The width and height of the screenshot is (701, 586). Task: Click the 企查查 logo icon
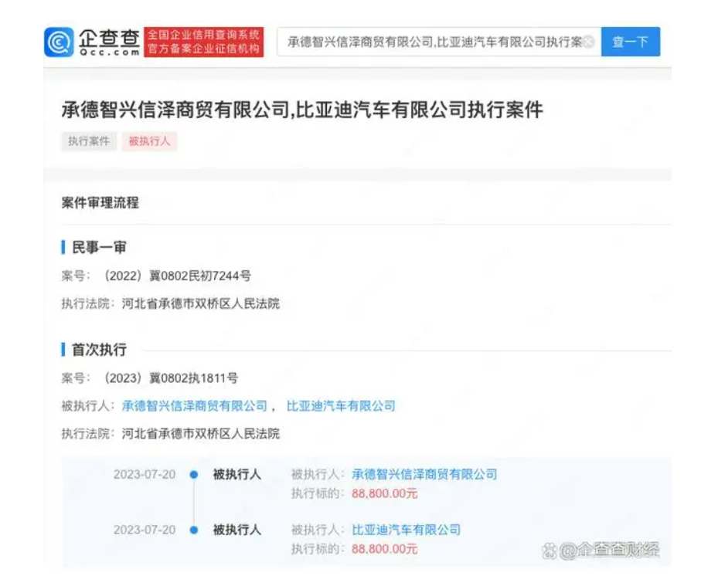coord(60,42)
